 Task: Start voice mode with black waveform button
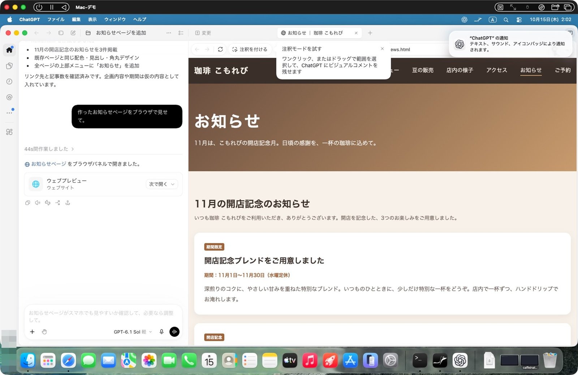click(x=174, y=332)
